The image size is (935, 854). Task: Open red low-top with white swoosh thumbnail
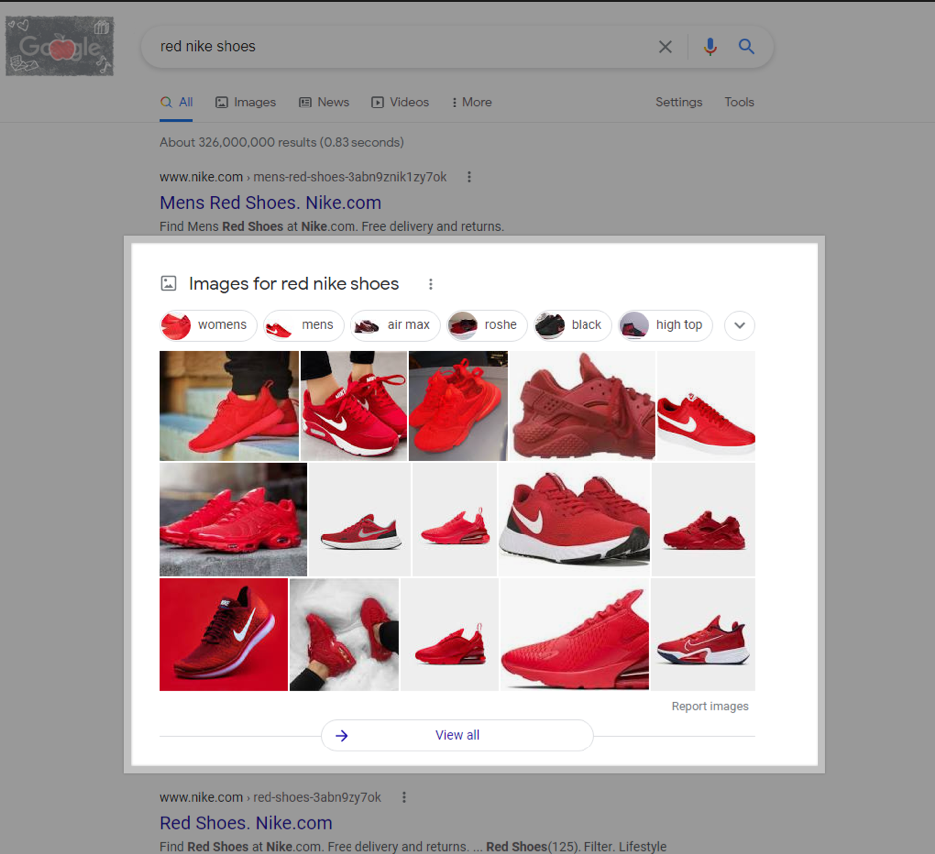705,406
